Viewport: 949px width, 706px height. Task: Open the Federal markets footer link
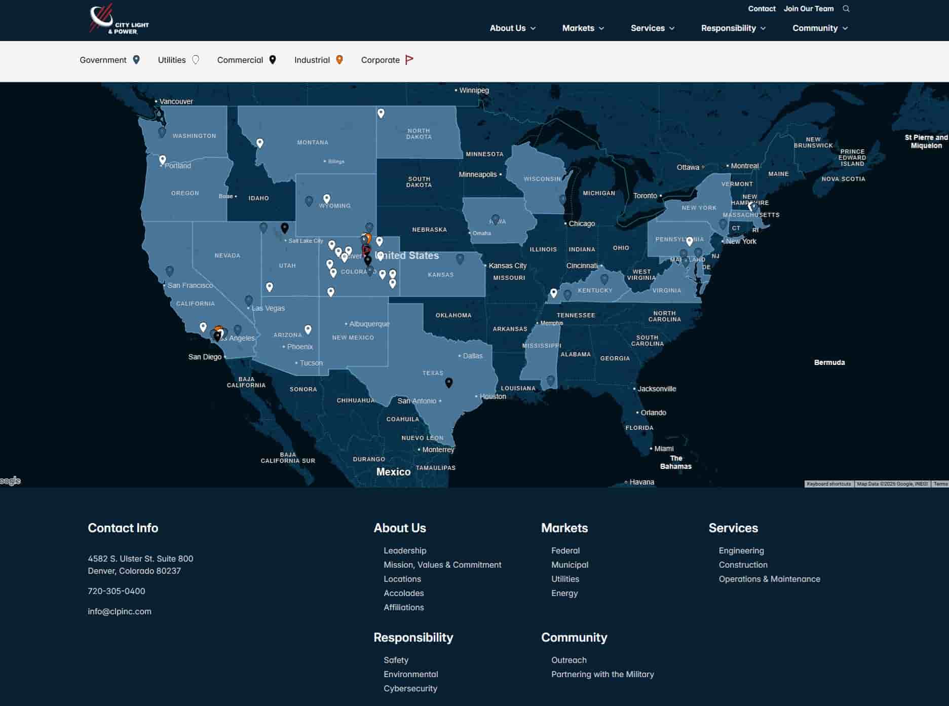(x=565, y=550)
